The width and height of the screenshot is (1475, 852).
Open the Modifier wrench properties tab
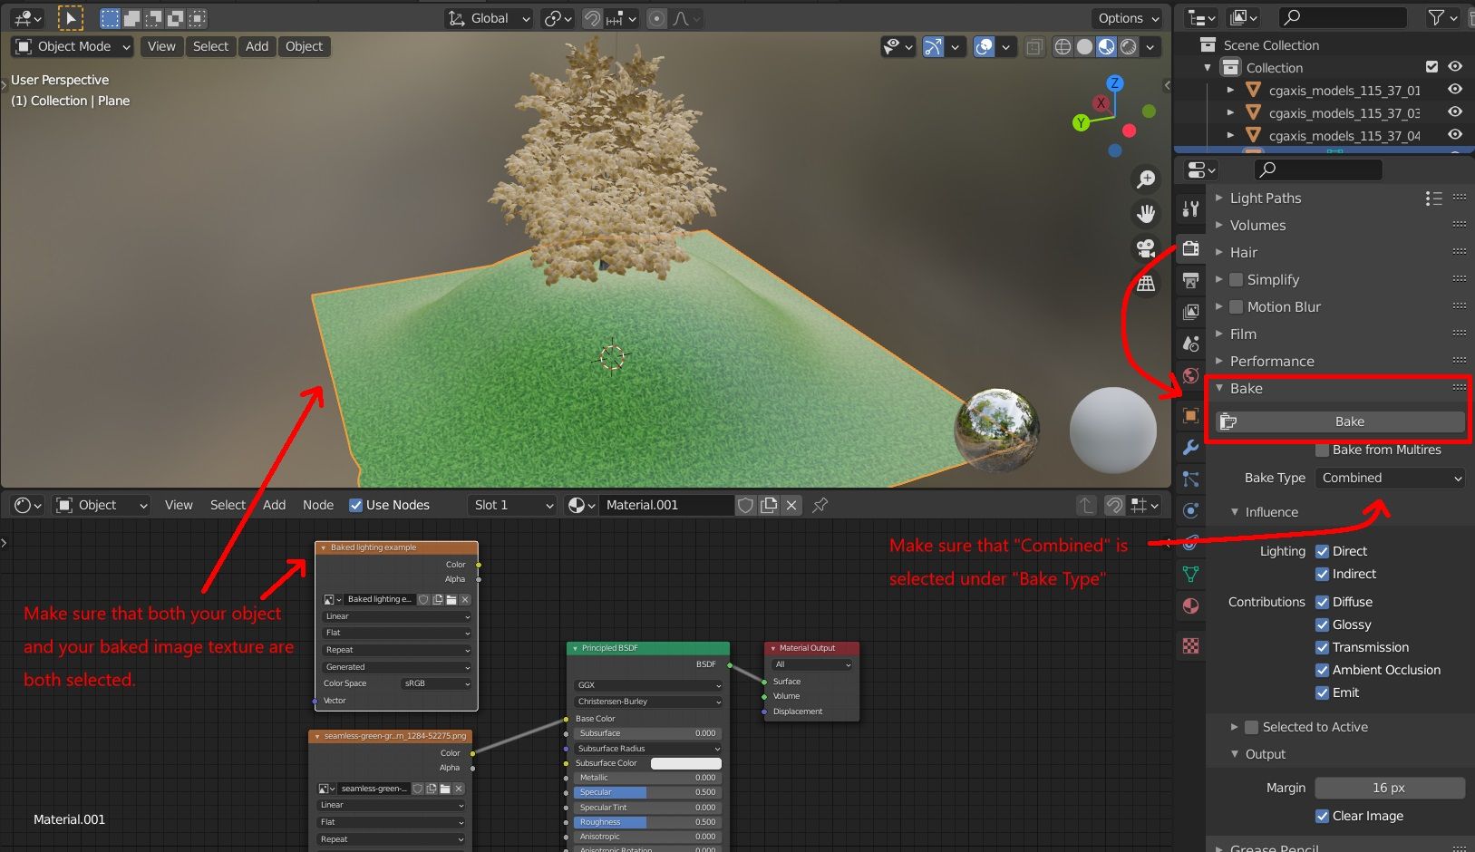coord(1191,448)
